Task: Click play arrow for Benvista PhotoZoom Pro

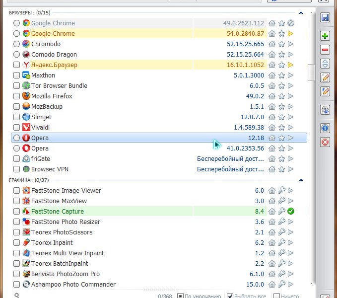Action: [290, 274]
